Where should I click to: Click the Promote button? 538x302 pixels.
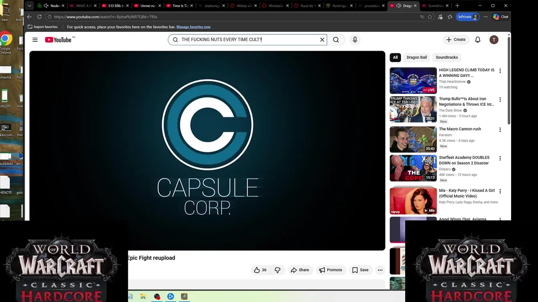click(330, 270)
